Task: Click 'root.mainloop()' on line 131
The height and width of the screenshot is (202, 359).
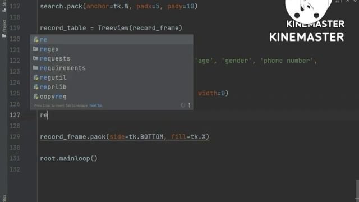Action: 68,158
